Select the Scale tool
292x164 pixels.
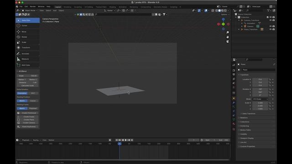27,42
